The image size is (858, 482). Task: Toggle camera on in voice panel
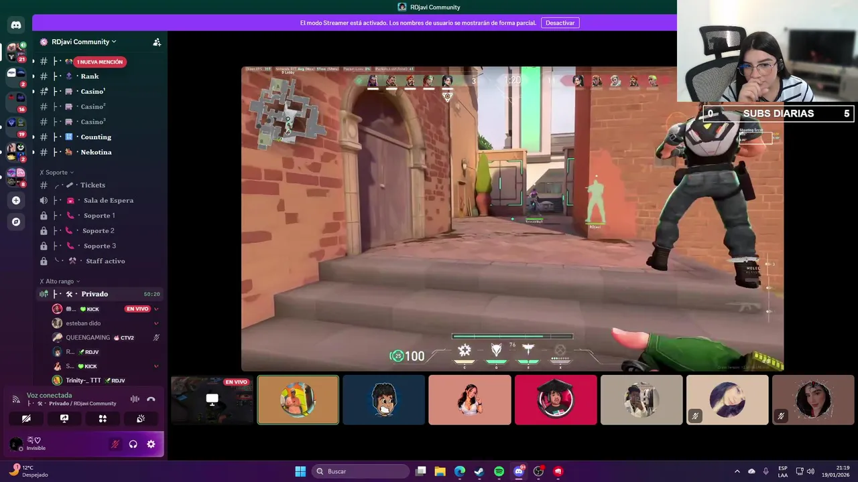click(26, 418)
